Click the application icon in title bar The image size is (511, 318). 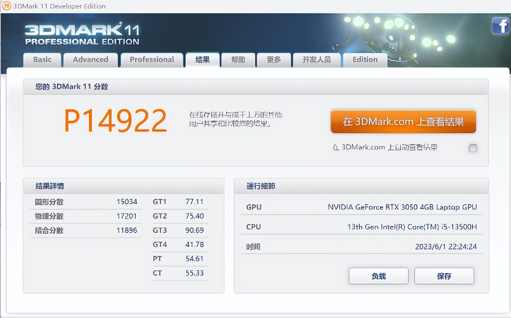pyautogui.click(x=6, y=6)
